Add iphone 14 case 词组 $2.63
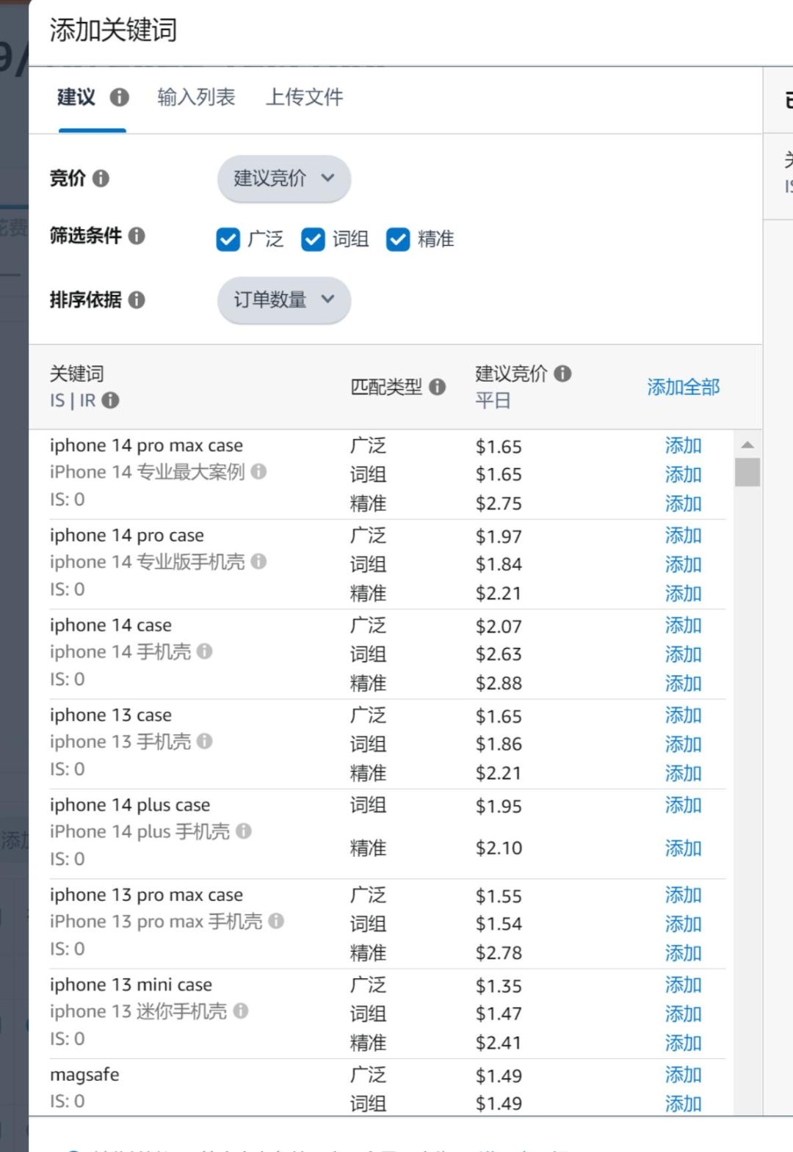793x1152 pixels. point(683,654)
